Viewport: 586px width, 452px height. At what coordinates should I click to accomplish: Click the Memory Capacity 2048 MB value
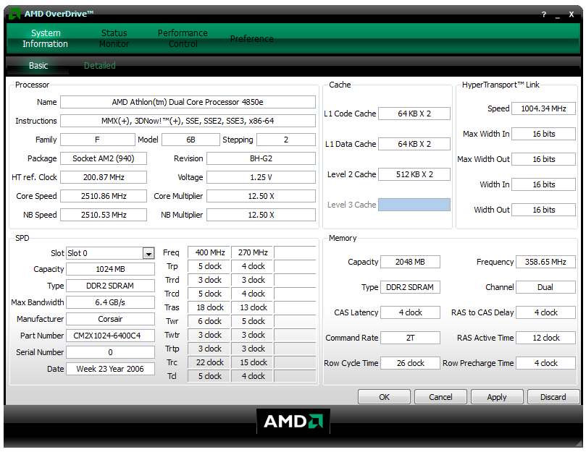[410, 262]
